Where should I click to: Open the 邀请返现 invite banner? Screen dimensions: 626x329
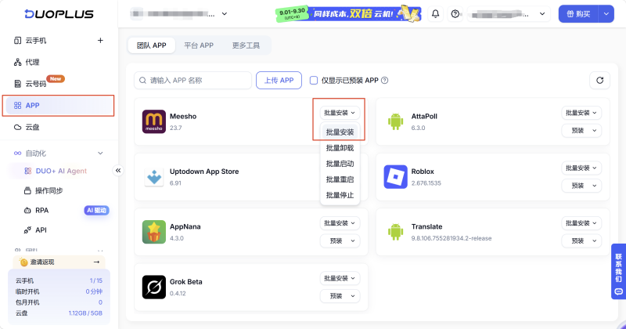(59, 262)
